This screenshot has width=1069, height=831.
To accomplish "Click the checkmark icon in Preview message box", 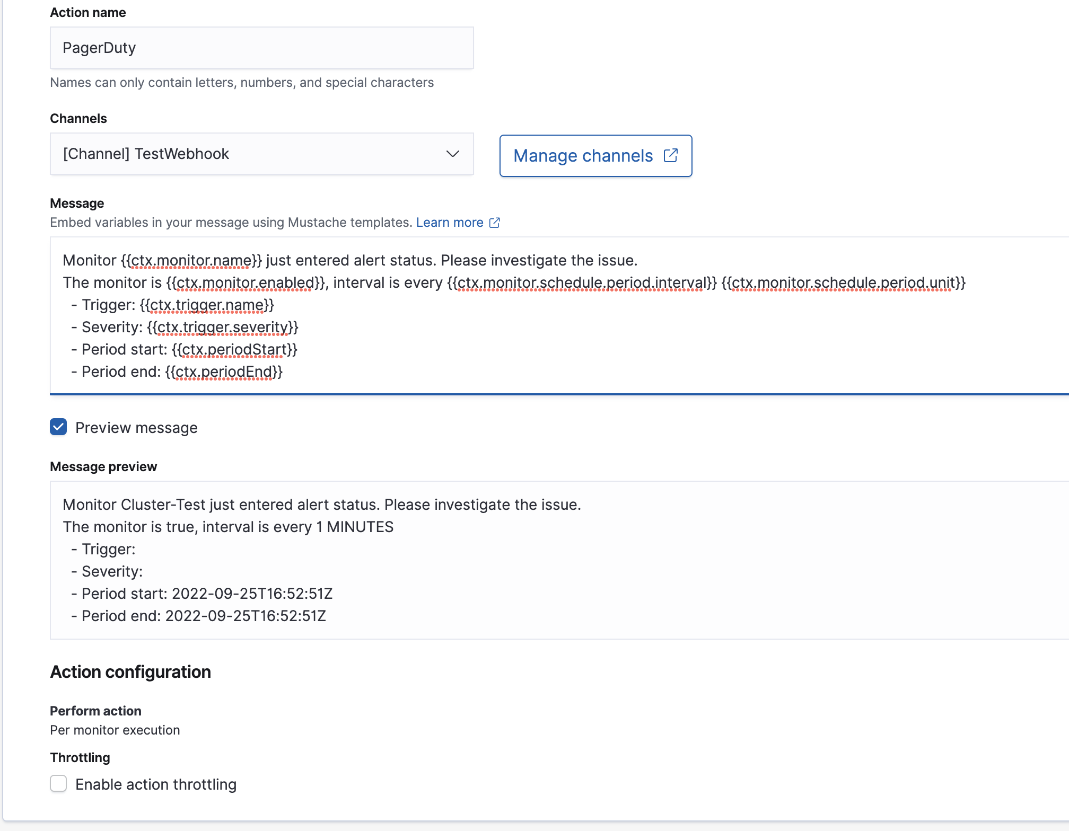I will click(x=58, y=427).
